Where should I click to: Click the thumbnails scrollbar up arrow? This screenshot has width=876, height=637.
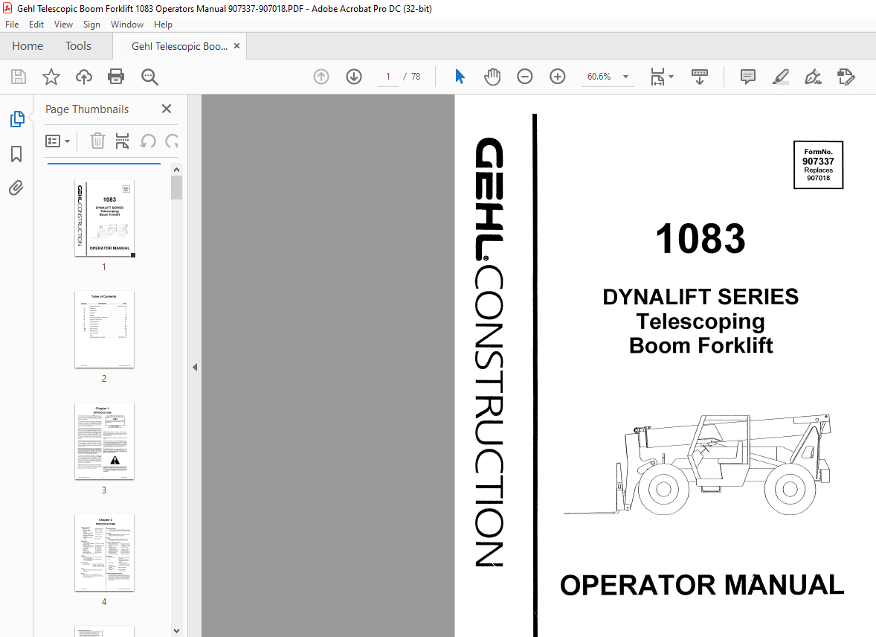176,170
